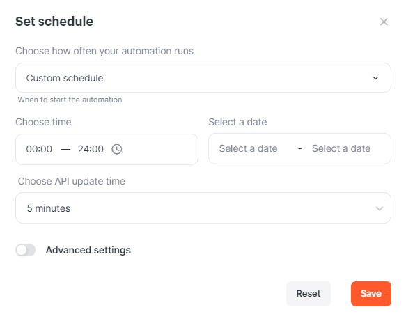
Task: Click the Reset button
Action: pos(309,294)
